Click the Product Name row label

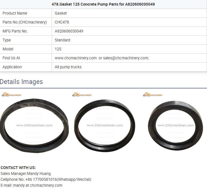tap(15, 13)
